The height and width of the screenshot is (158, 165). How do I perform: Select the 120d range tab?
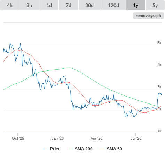pyautogui.click(x=113, y=5)
